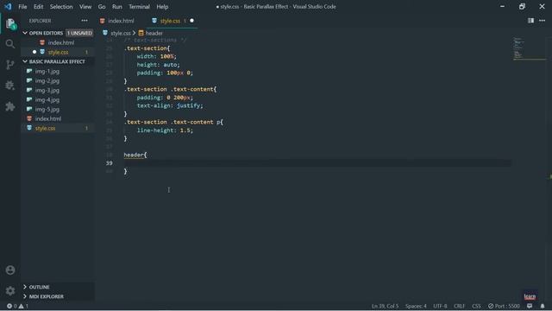Open img-5.jpg in the file tree
The image size is (552, 311).
click(x=47, y=110)
